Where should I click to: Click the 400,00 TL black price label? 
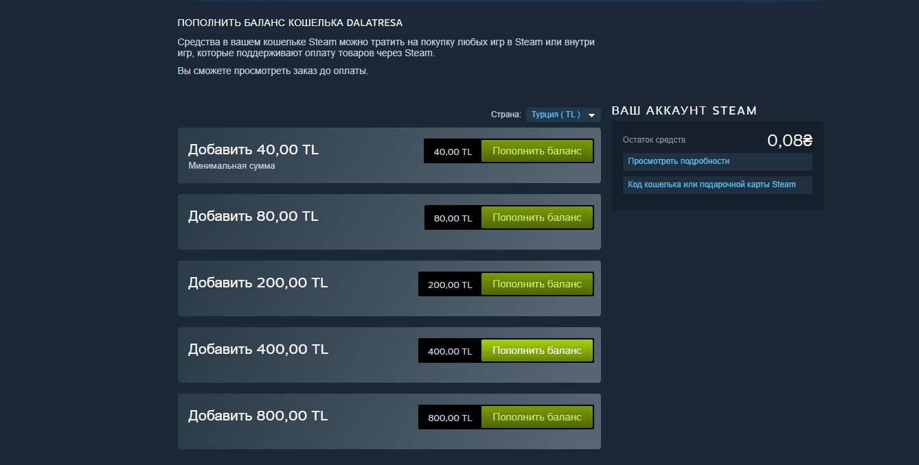point(450,351)
